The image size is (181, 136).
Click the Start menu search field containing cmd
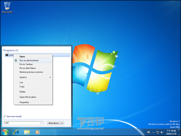(x=24, y=123)
